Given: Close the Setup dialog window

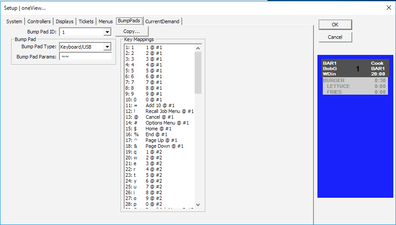Looking at the screenshot, I should click(x=389, y=8).
